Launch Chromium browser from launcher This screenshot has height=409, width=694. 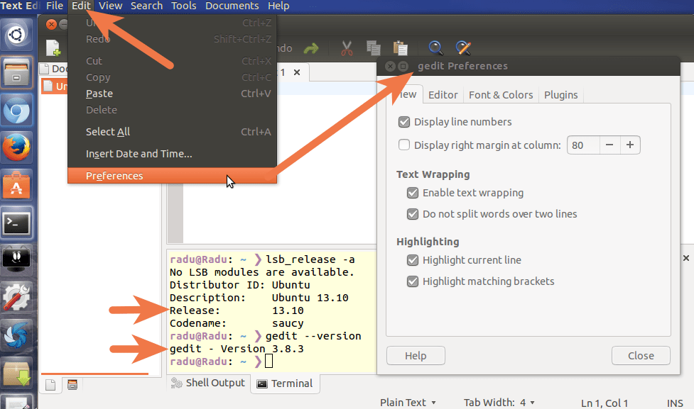point(17,110)
